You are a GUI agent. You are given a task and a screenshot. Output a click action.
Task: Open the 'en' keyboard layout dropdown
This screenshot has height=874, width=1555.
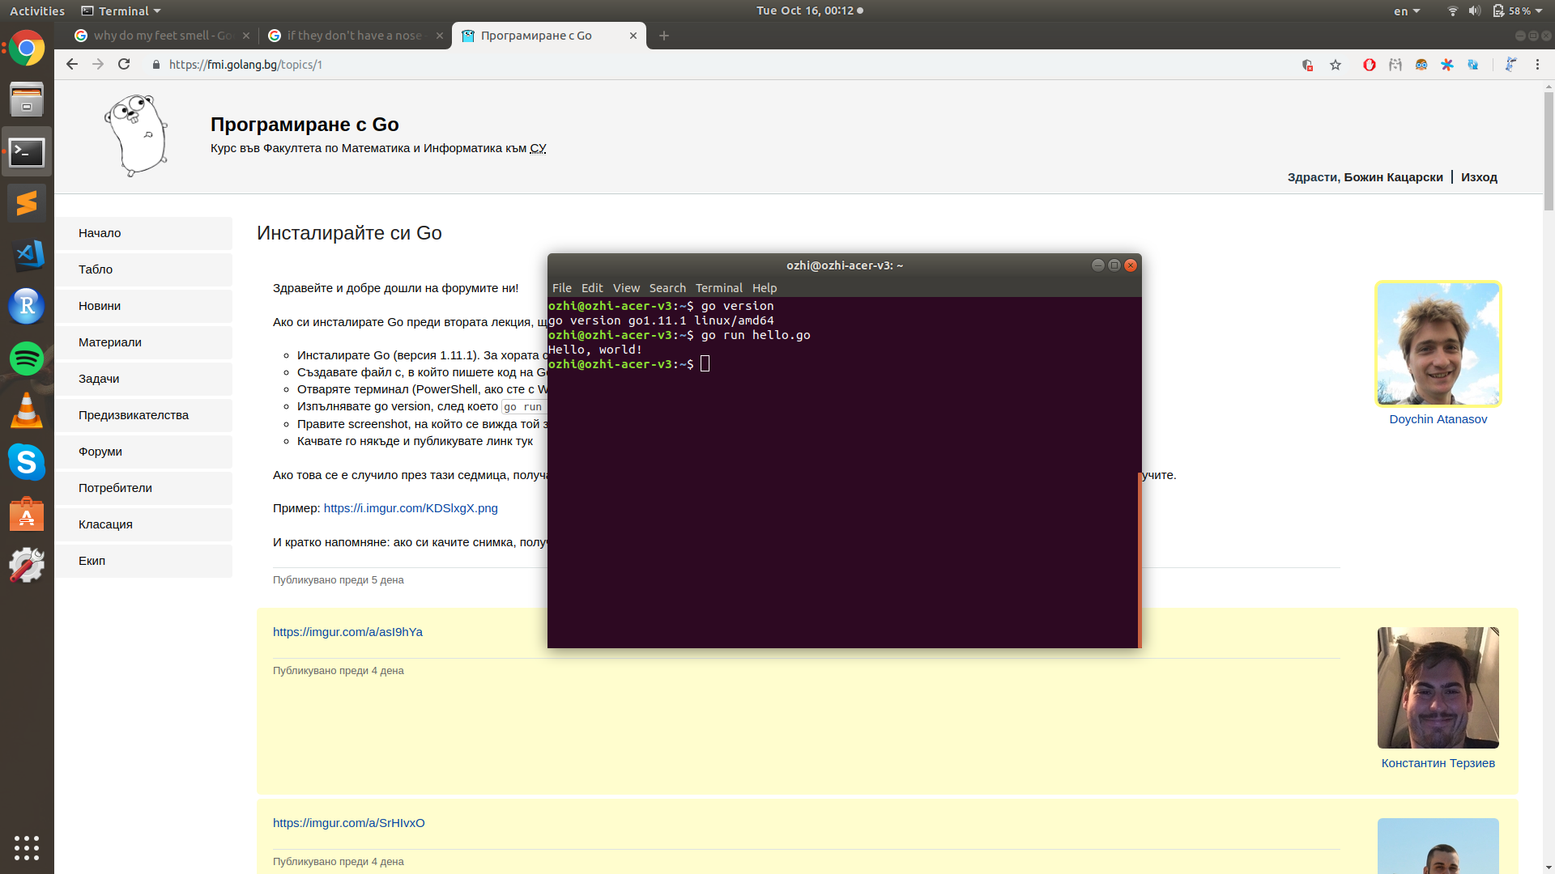click(x=1407, y=11)
